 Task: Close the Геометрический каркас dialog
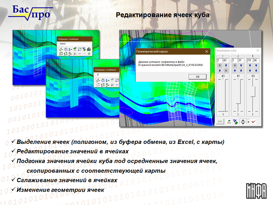(x=206, y=51)
